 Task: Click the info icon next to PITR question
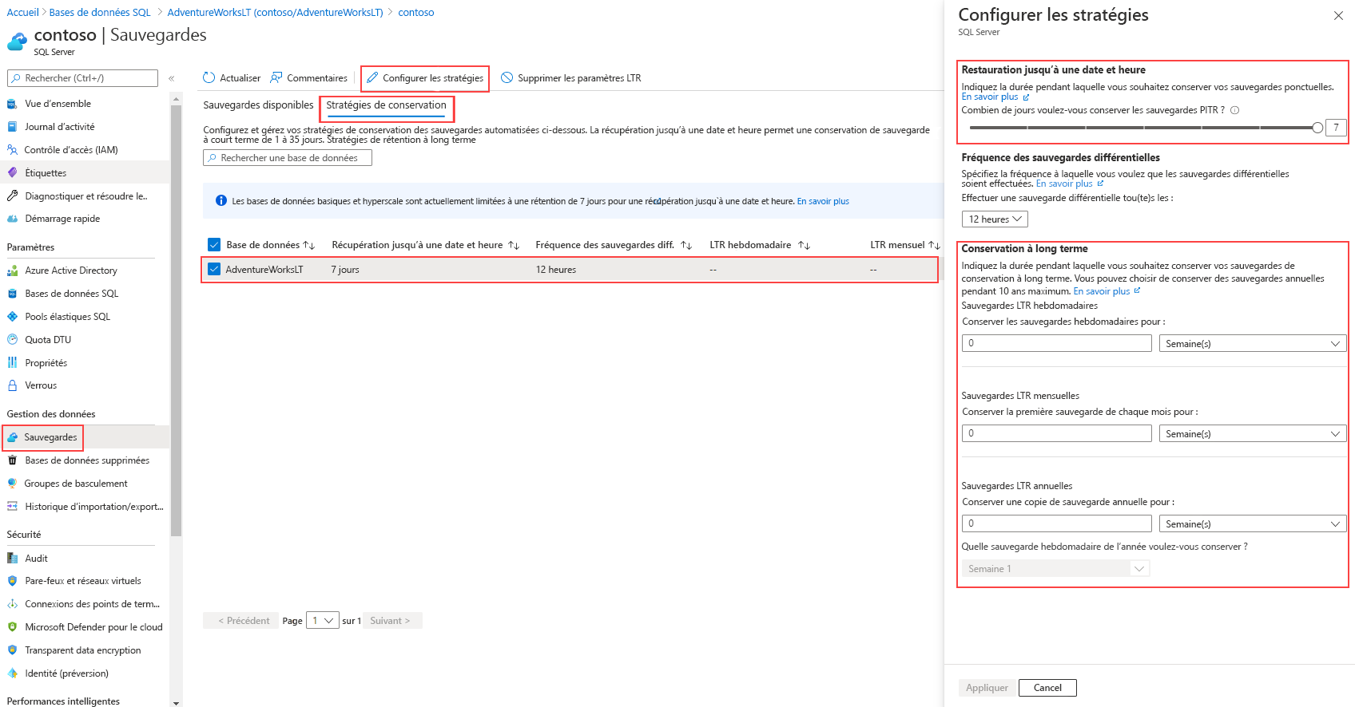point(1234,110)
